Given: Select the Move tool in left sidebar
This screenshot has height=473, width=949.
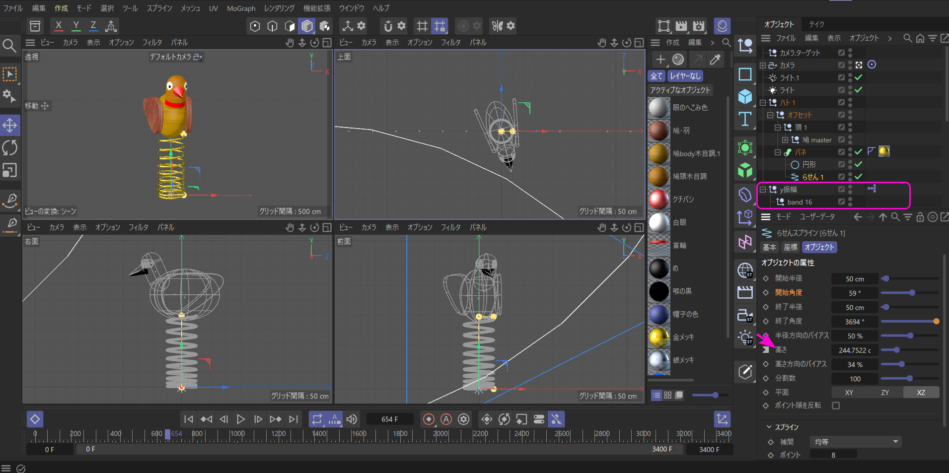Looking at the screenshot, I should point(10,125).
